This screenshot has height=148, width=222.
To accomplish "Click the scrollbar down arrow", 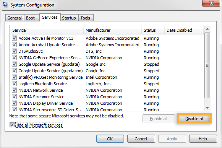I will [207, 108].
